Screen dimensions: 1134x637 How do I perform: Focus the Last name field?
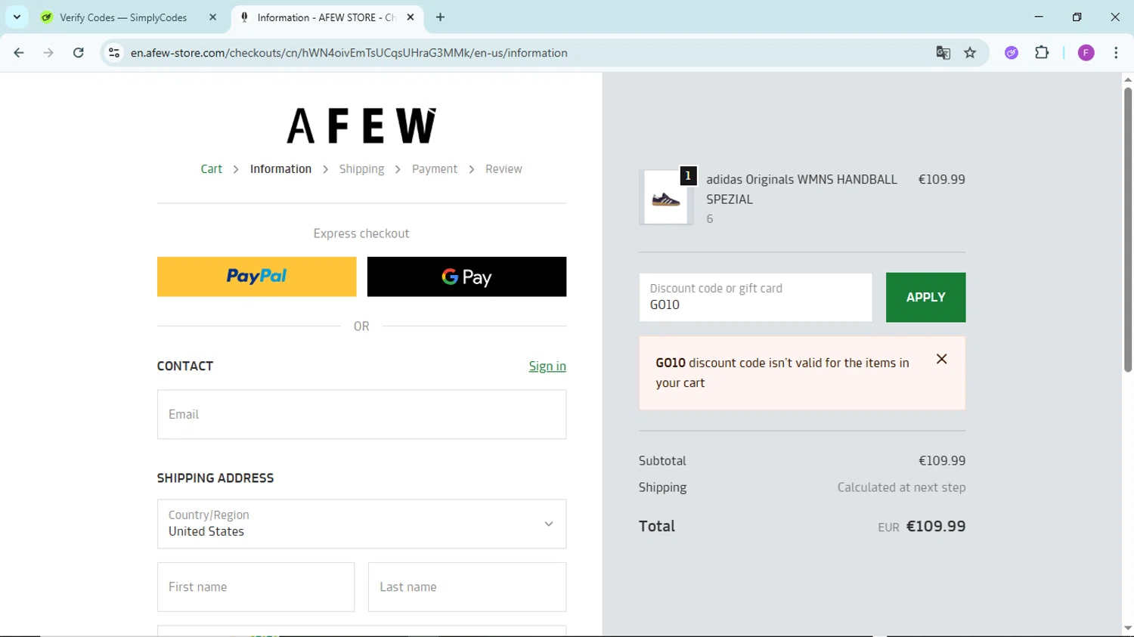[466, 587]
